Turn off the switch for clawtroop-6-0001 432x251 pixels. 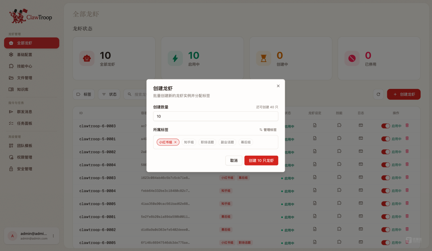(386, 217)
